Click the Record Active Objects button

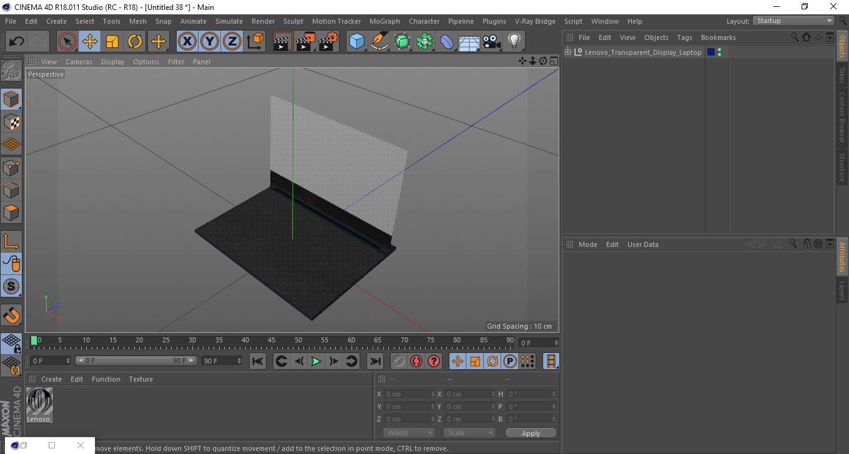[x=398, y=361]
